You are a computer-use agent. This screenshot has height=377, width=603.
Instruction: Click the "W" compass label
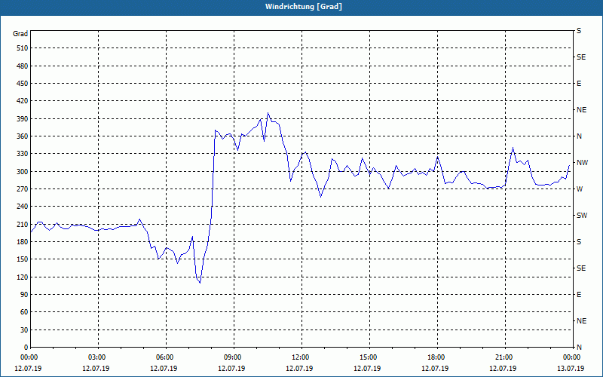(580, 189)
